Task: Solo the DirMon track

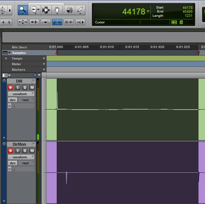Action: click(25, 151)
